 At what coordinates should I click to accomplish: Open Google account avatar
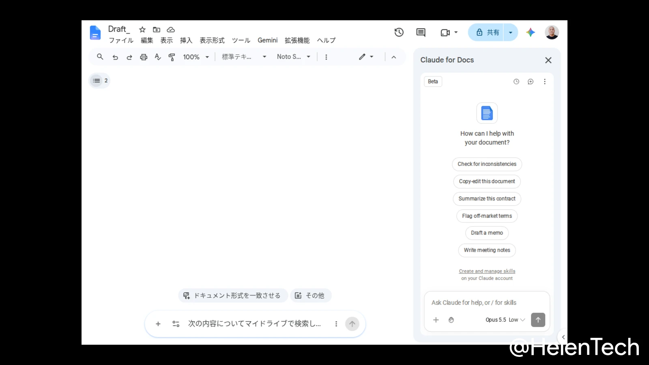pyautogui.click(x=552, y=32)
